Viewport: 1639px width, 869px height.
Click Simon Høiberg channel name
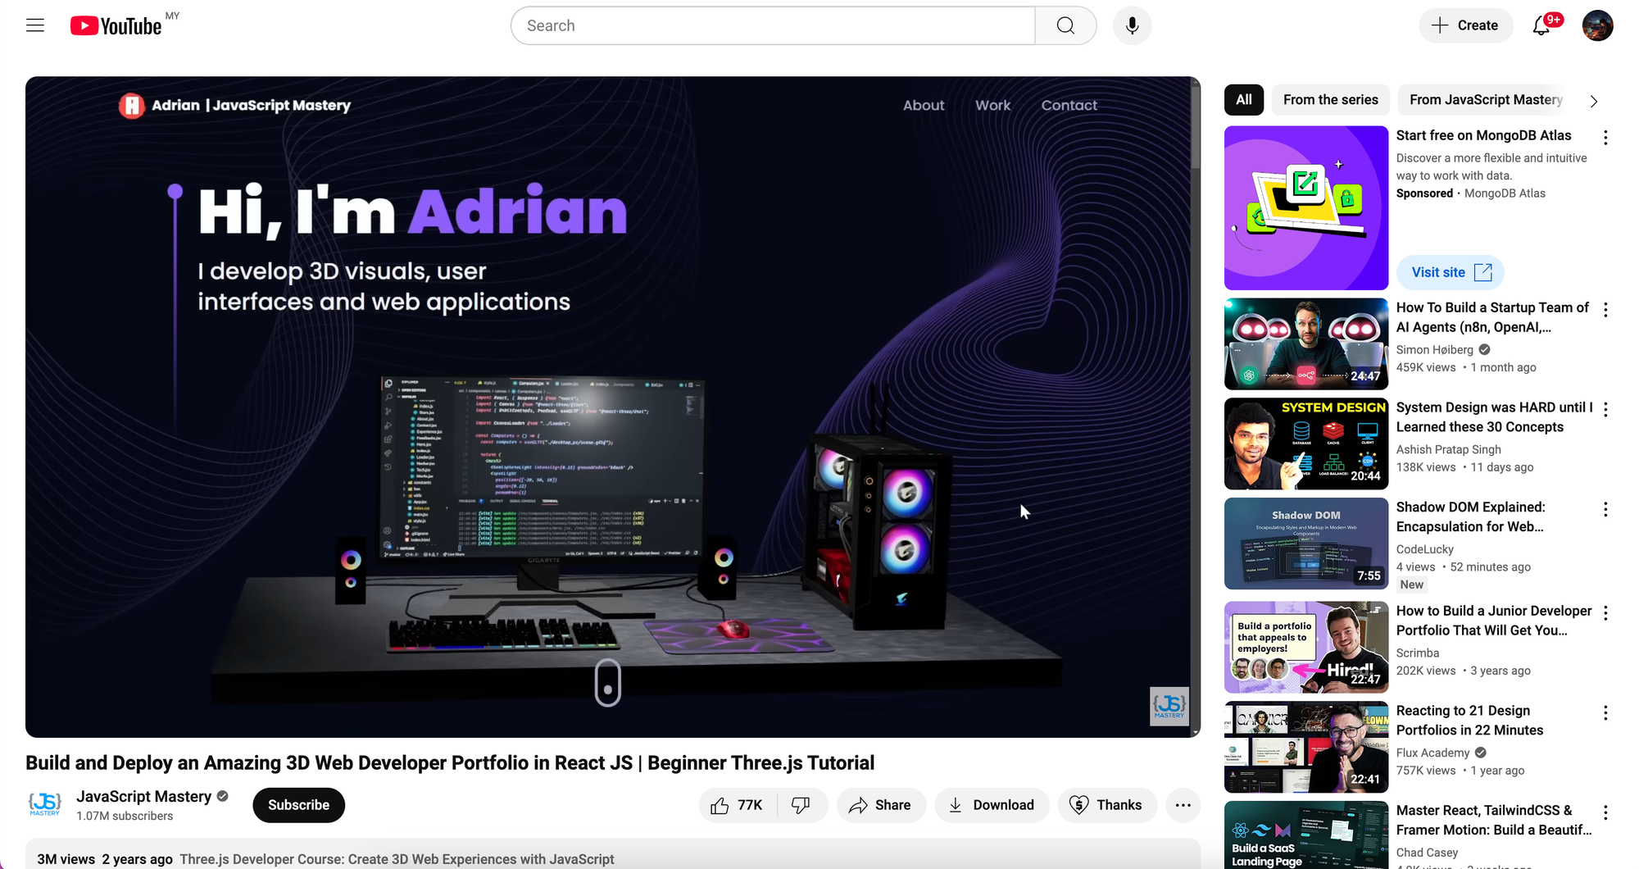coord(1434,350)
